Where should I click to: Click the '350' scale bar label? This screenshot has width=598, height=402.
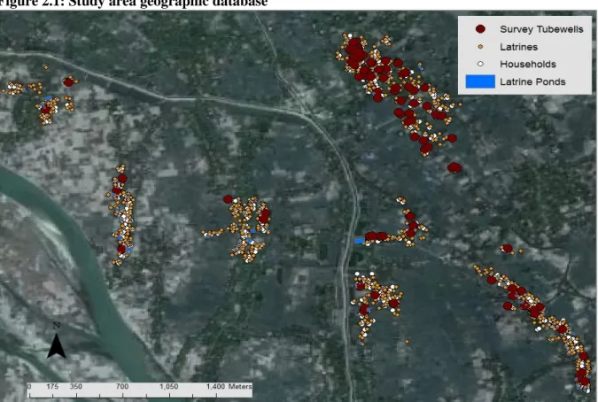(x=75, y=386)
